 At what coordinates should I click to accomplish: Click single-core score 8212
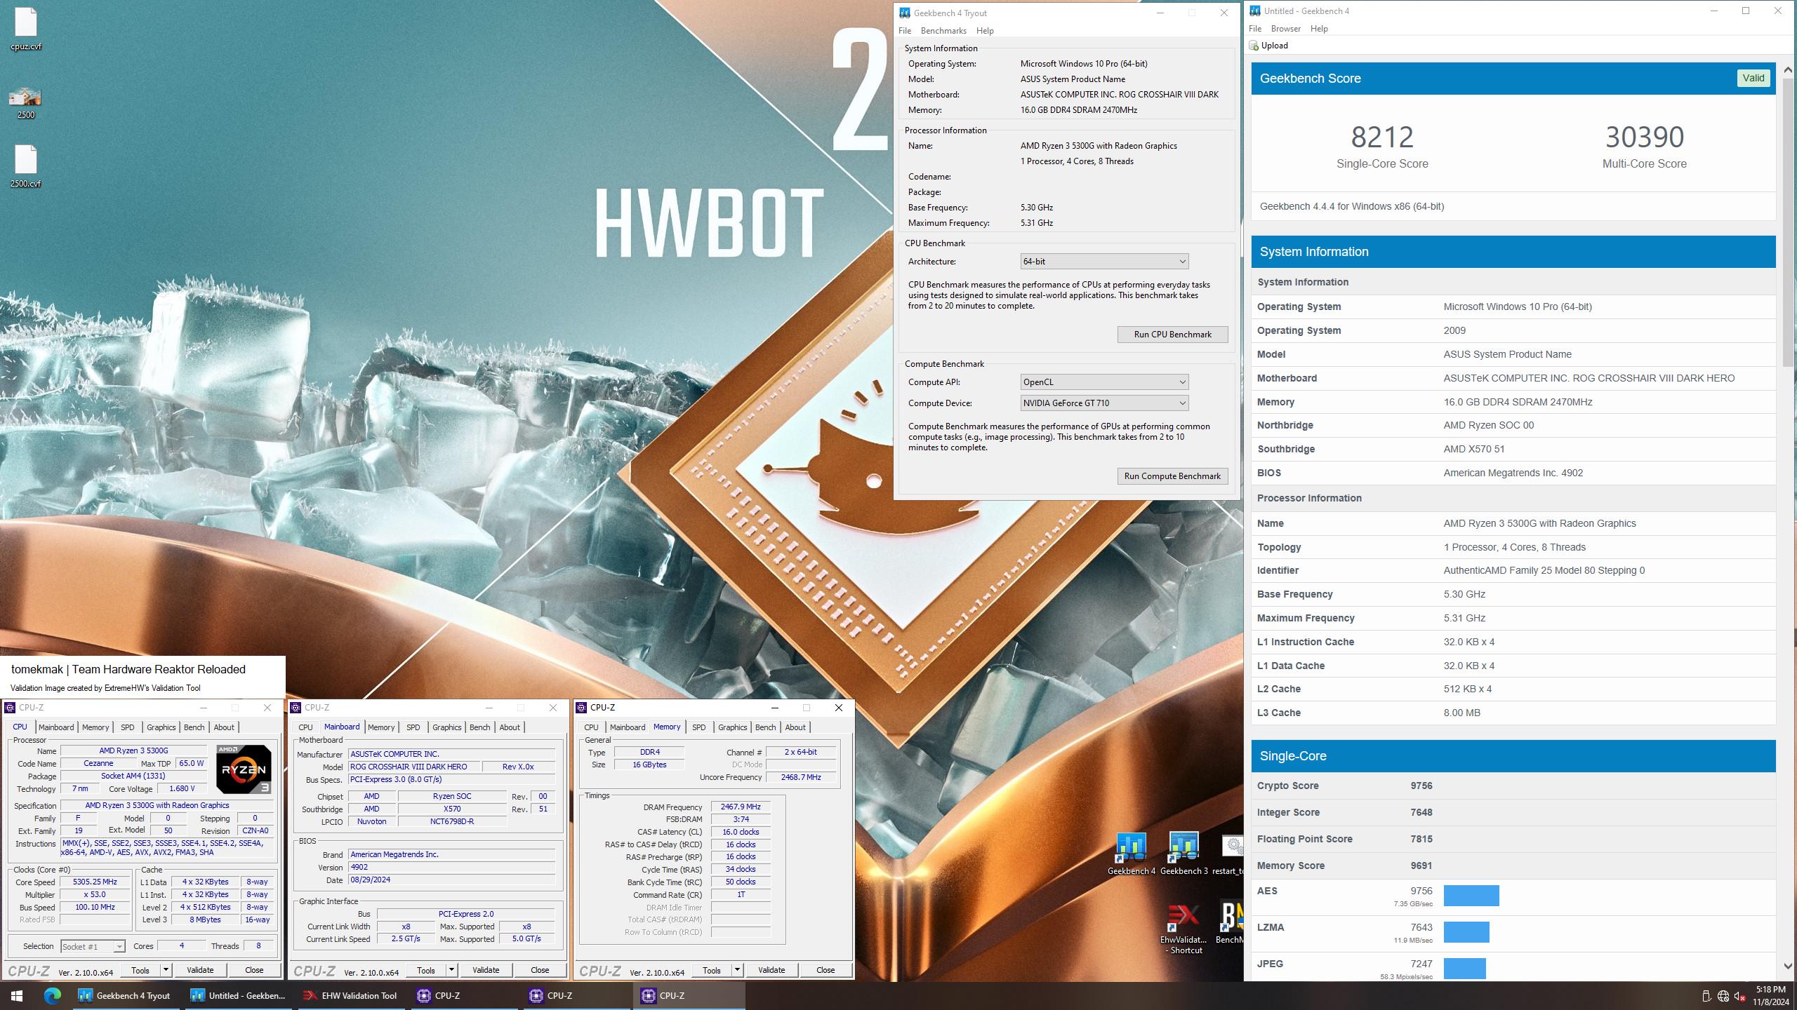1382,137
